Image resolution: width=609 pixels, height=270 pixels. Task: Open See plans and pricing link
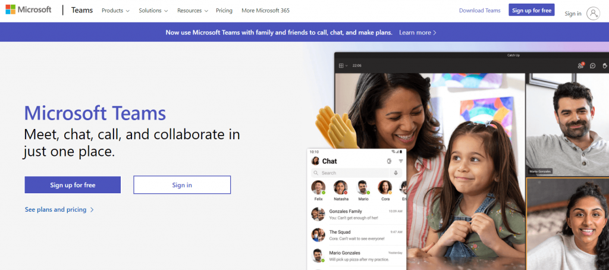[55, 210]
